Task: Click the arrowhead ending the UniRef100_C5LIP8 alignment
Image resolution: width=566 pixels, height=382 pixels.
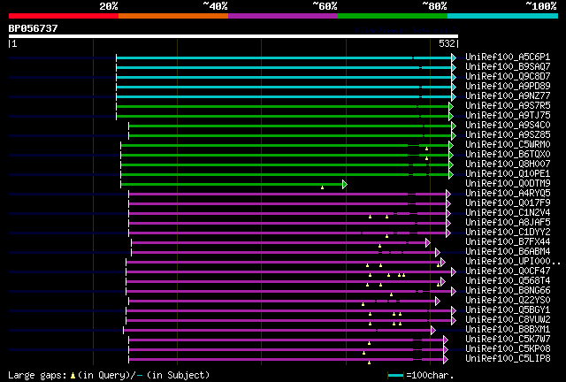Action: coord(446,359)
